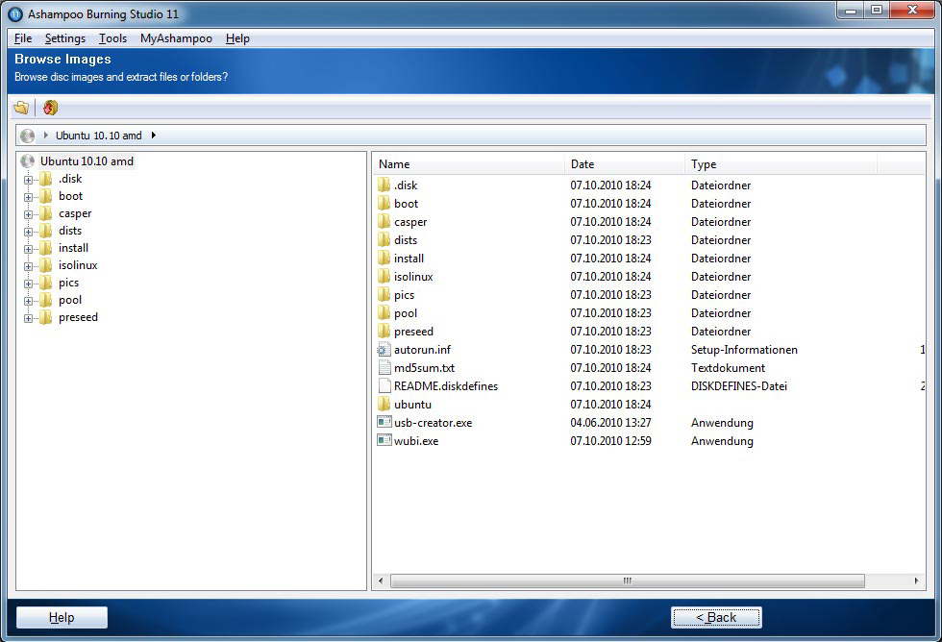Image resolution: width=942 pixels, height=642 pixels.
Task: Select the wubi.exe application icon
Action: click(384, 441)
